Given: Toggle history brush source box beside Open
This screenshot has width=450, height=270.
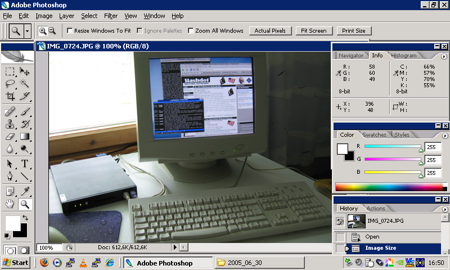Looking at the screenshot, I should [x=340, y=237].
